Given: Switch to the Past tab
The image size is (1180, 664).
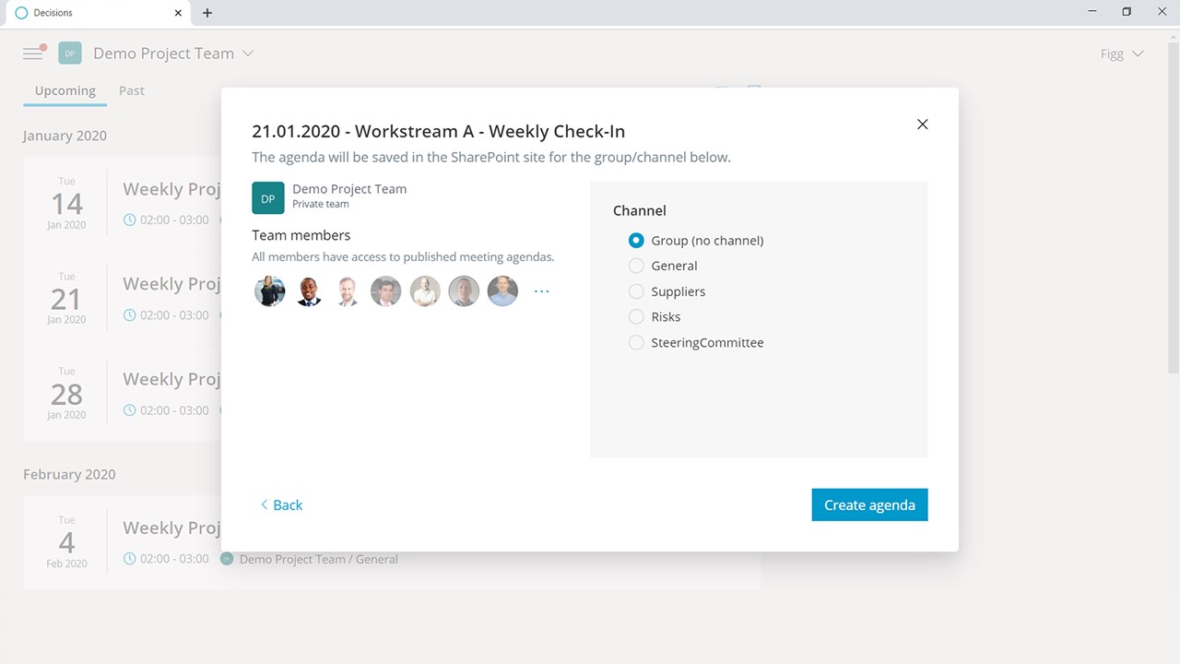Looking at the screenshot, I should tap(132, 90).
